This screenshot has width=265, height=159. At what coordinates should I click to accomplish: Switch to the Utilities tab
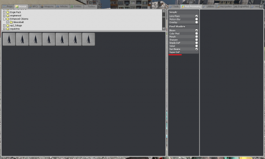click(209, 7)
